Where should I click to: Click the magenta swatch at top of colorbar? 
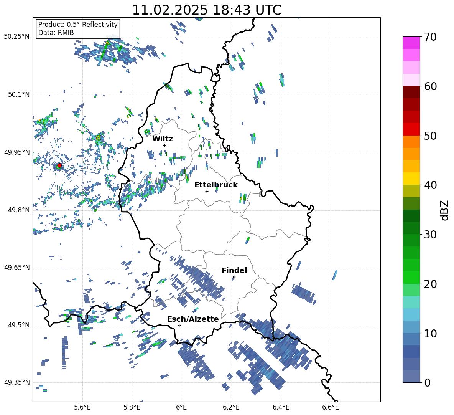pyautogui.click(x=411, y=43)
